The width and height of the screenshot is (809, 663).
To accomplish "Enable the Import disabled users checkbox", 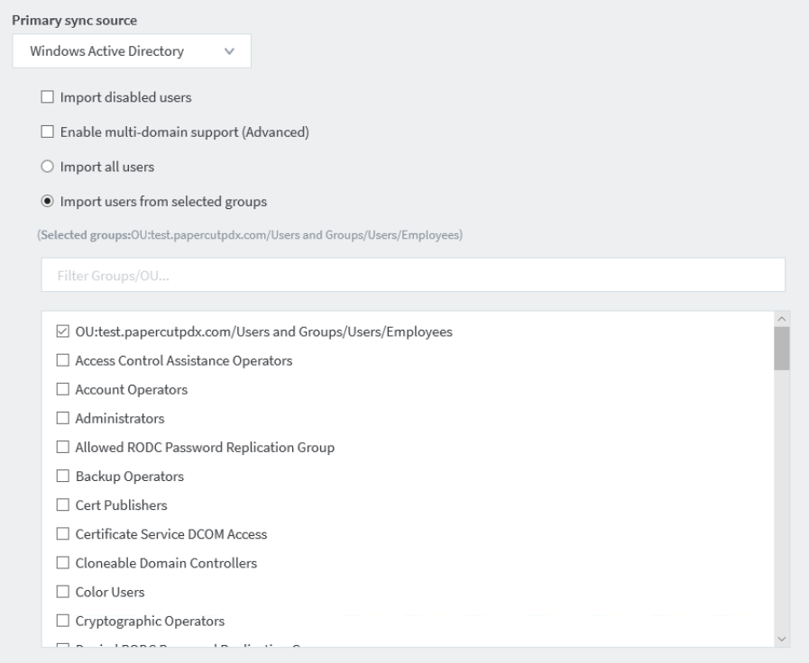I will click(48, 97).
